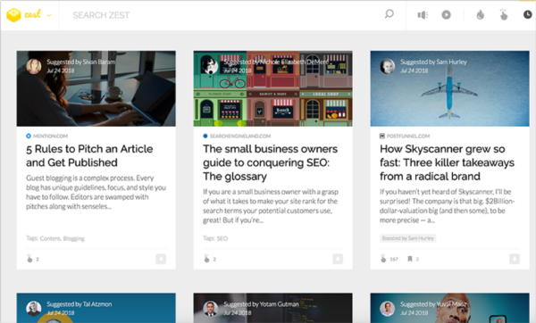Click the SEO tag link

click(x=222, y=238)
